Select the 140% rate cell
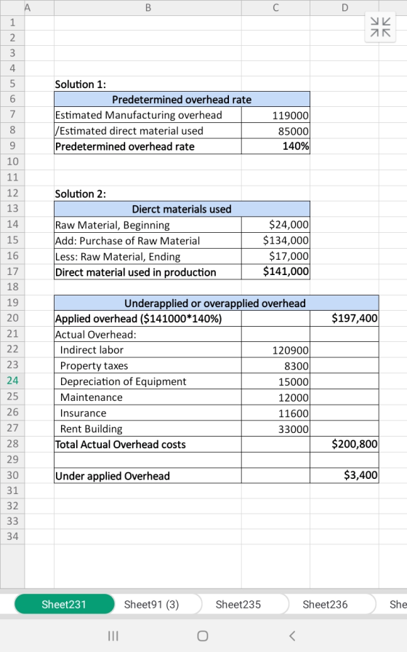 [275, 146]
